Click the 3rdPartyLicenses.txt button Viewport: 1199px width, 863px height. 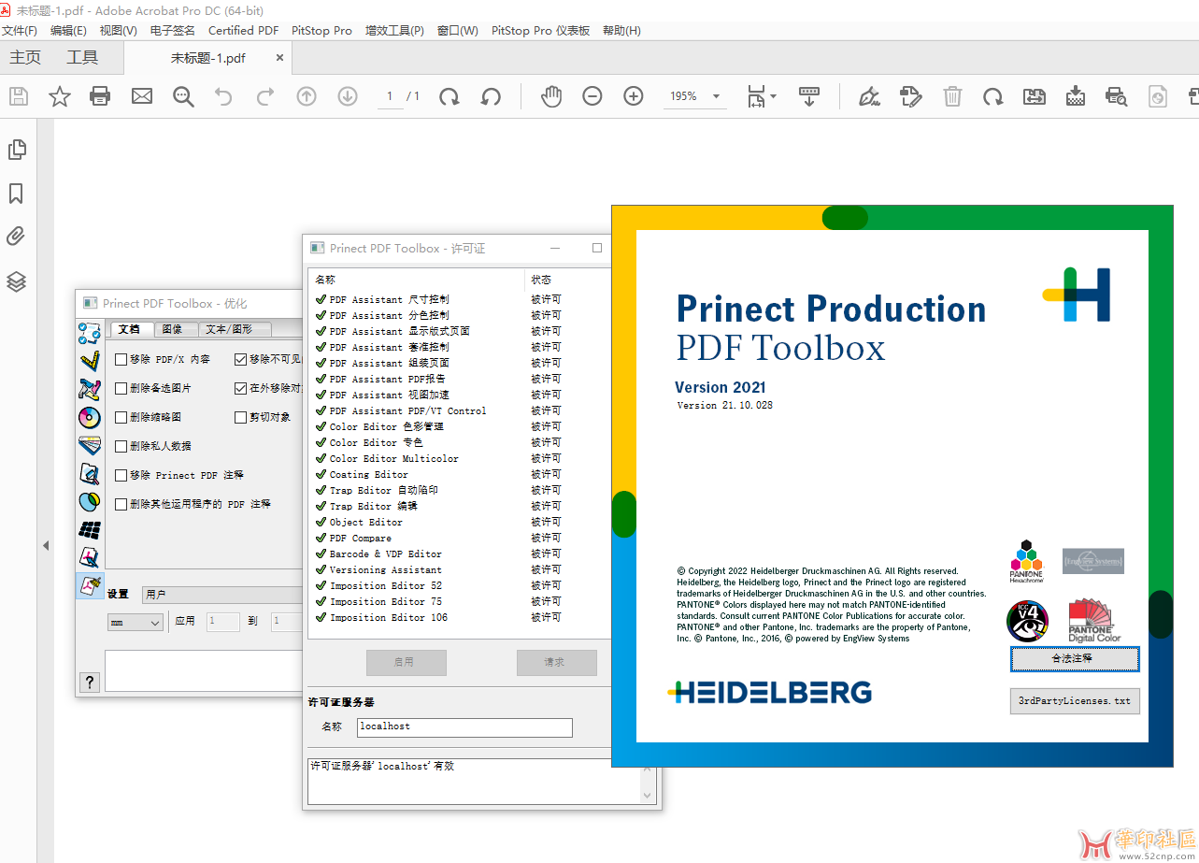coord(1075,700)
